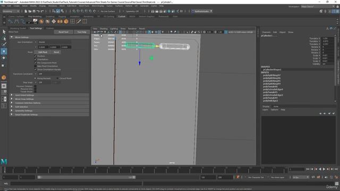Click go to end of playback range
Viewport: 340px width, 191px height.
pos(336,169)
